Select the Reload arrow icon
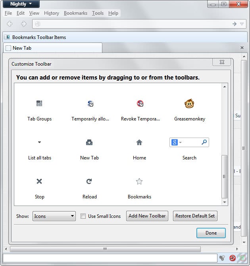250x266 pixels. [x=89, y=181]
